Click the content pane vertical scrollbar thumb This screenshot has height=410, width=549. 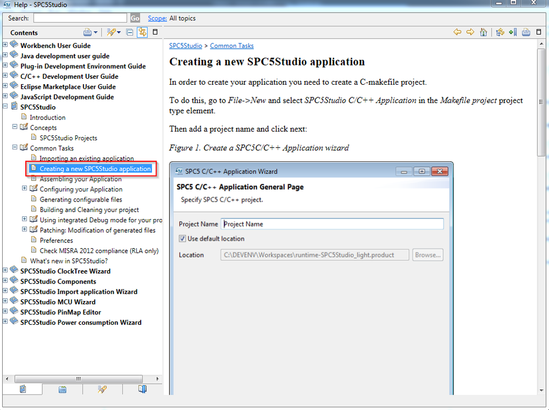tap(541, 102)
